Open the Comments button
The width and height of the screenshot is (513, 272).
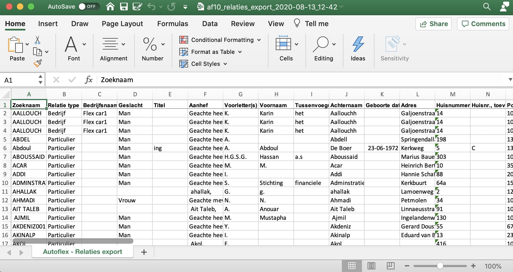pyautogui.click(x=483, y=24)
